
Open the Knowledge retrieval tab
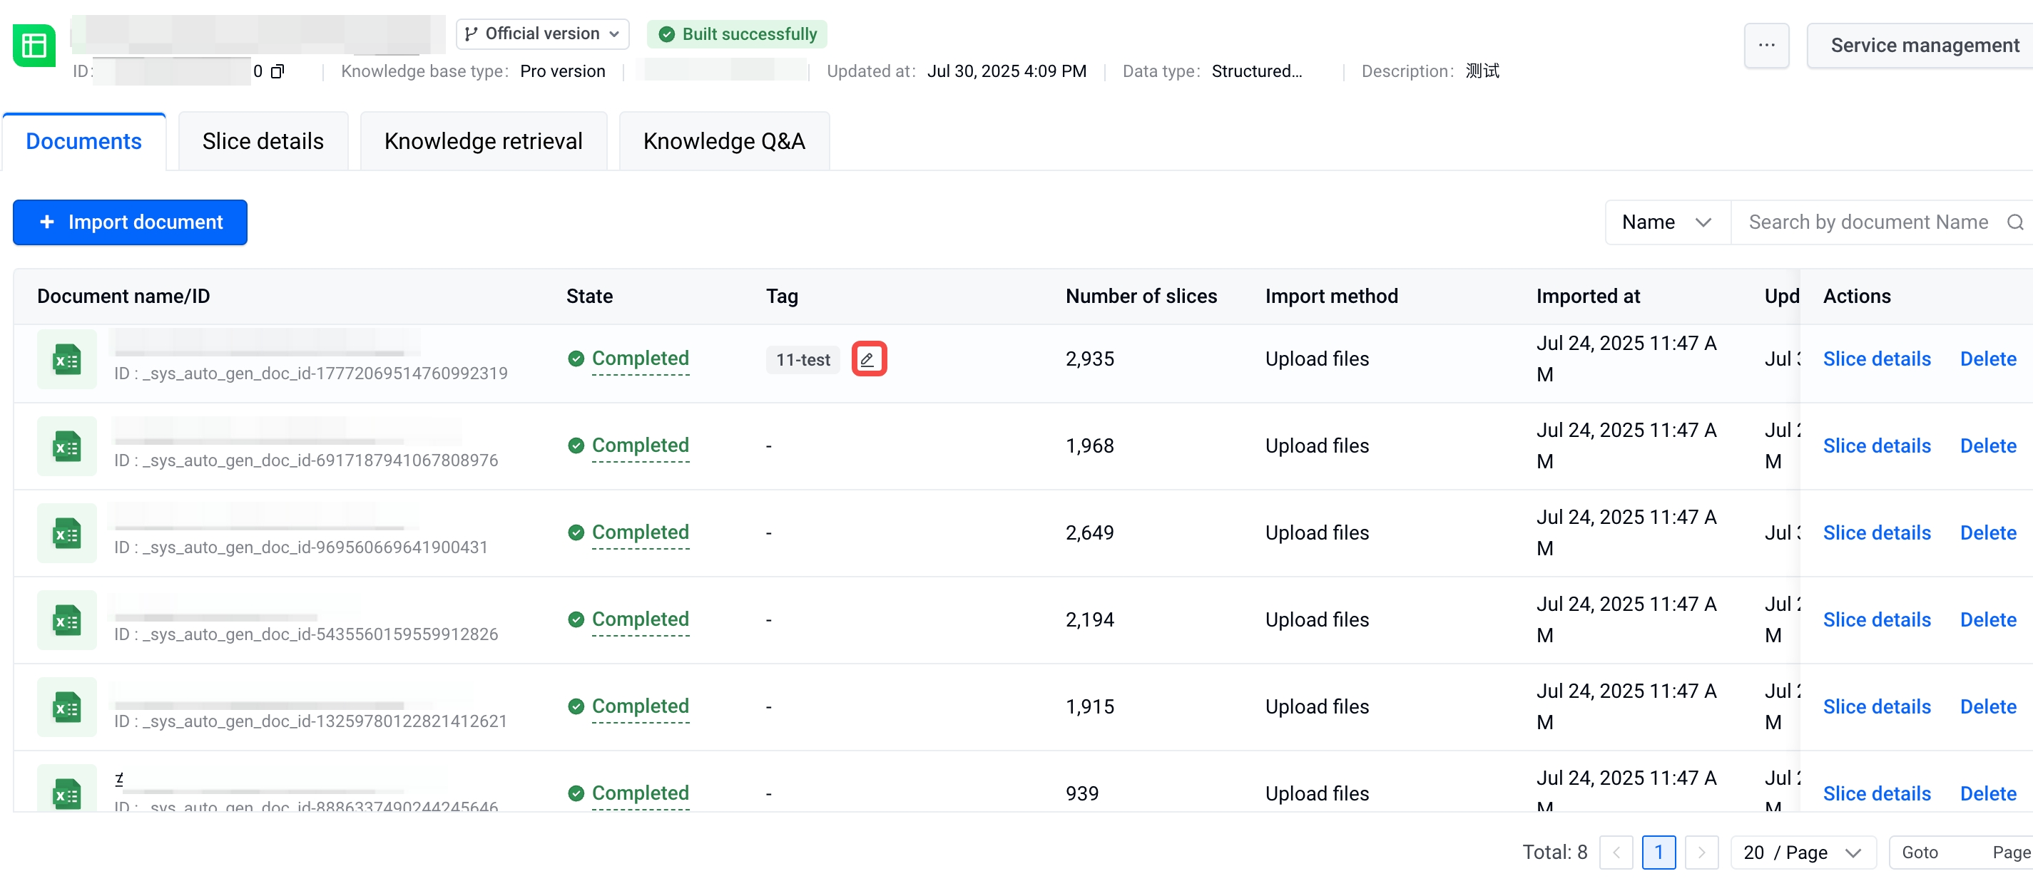point(483,141)
